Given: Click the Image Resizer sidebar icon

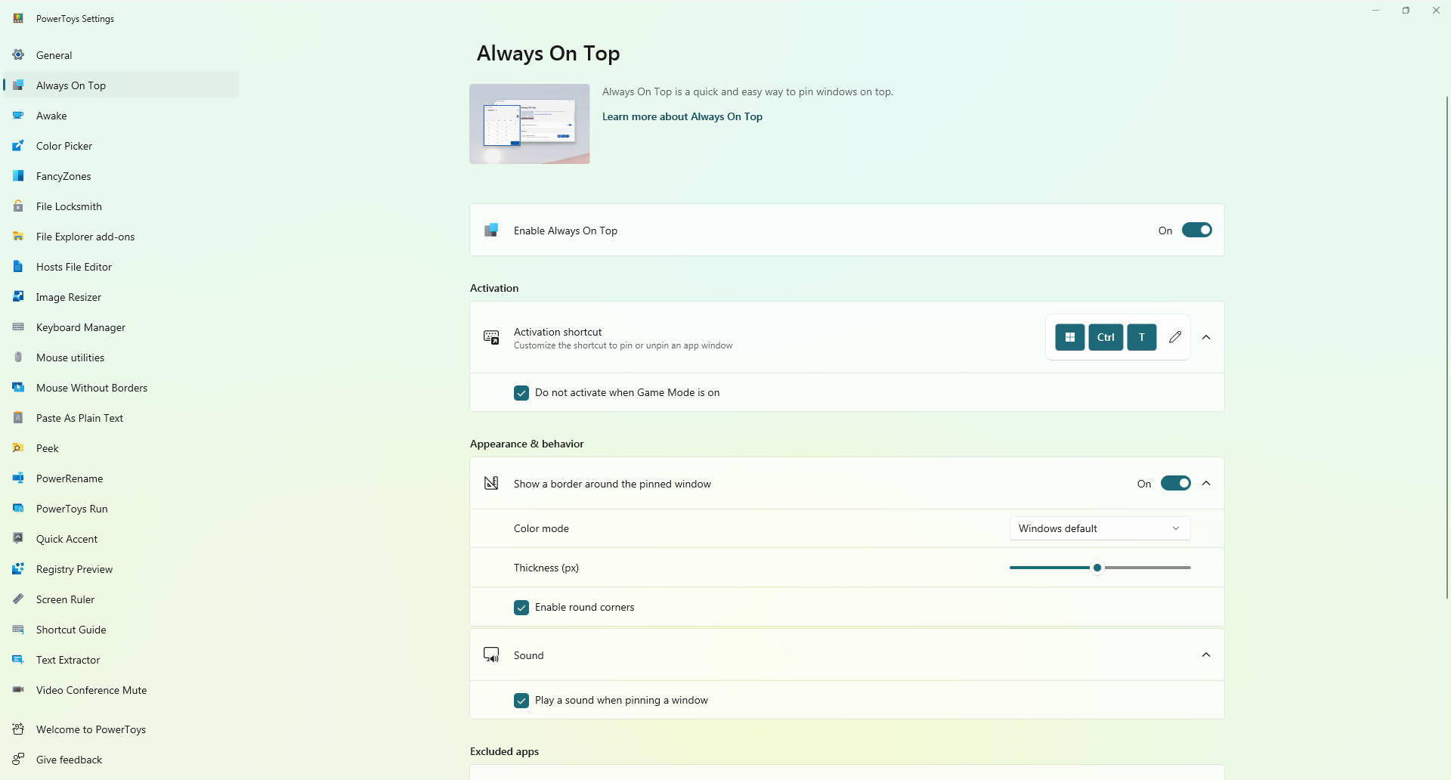Looking at the screenshot, I should click(x=18, y=297).
